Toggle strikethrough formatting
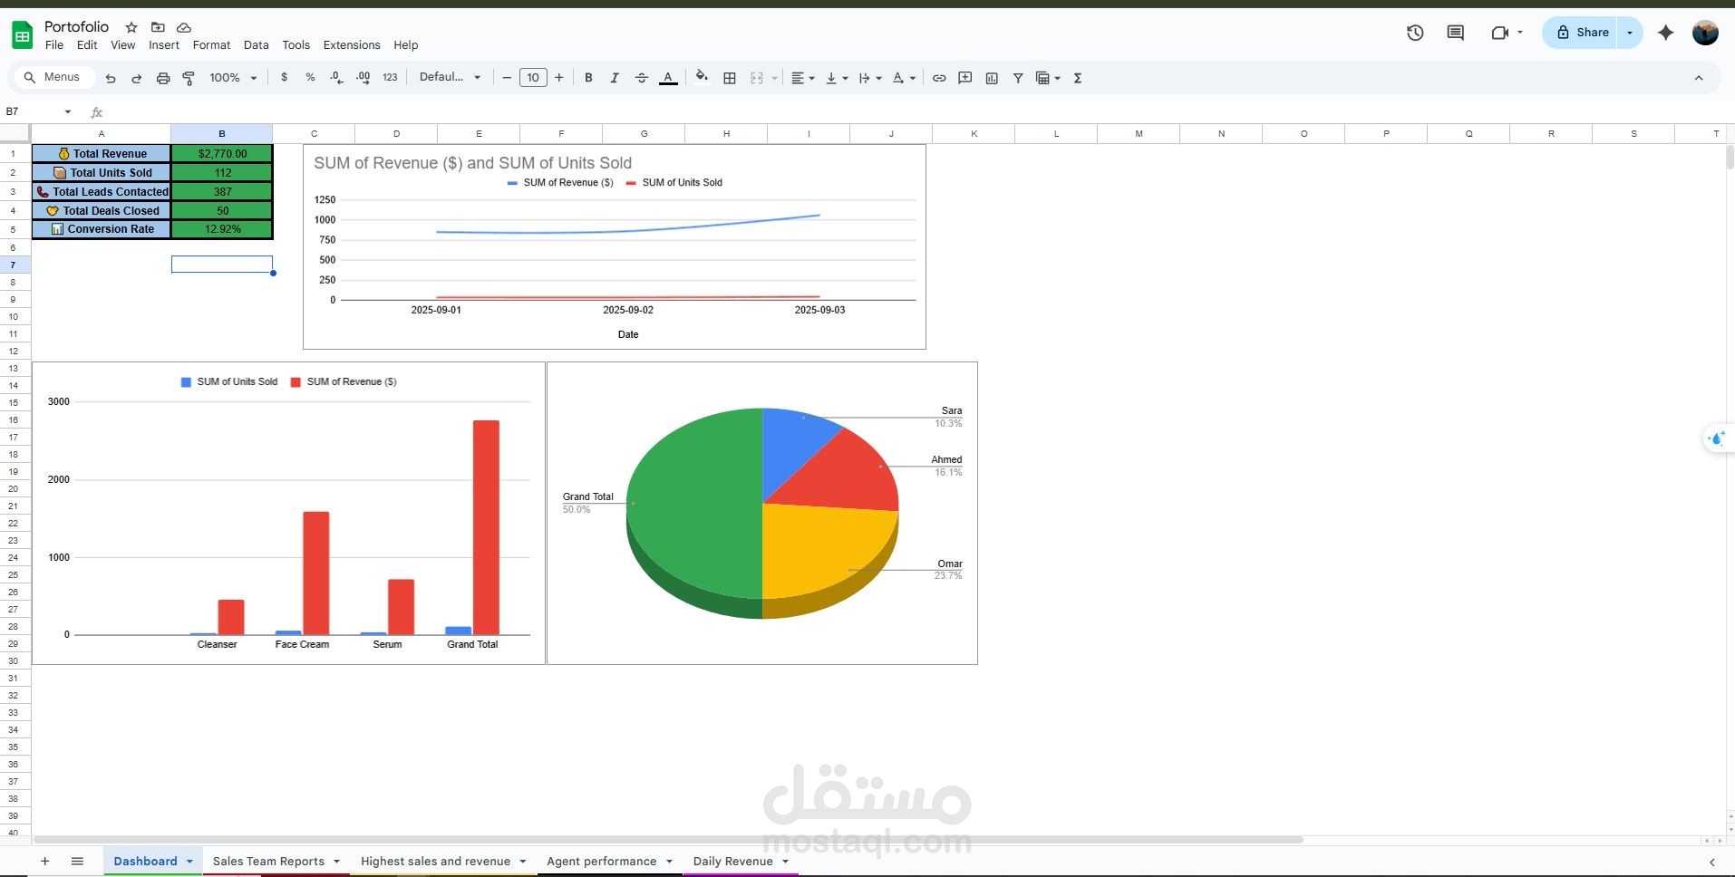 pyautogui.click(x=642, y=78)
